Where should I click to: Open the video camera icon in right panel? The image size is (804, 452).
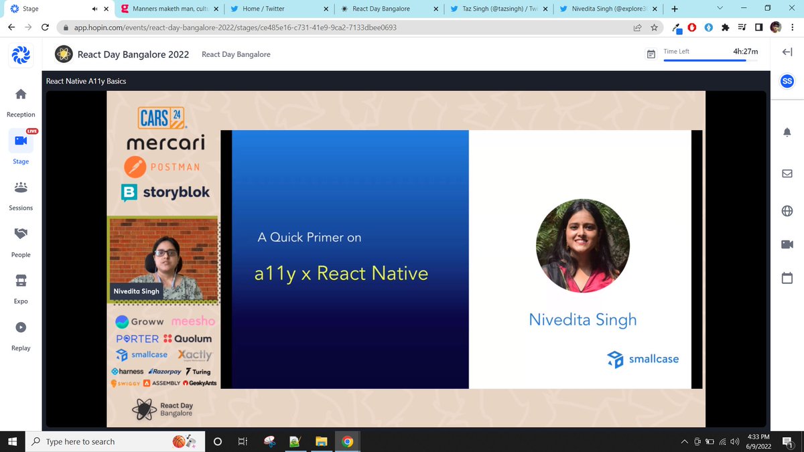pyautogui.click(x=787, y=244)
